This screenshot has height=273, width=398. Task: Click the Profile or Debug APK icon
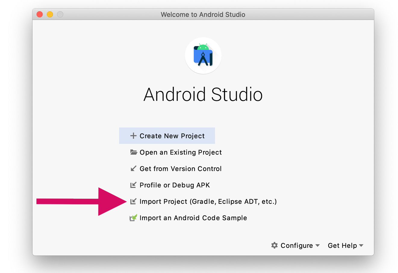[133, 185]
